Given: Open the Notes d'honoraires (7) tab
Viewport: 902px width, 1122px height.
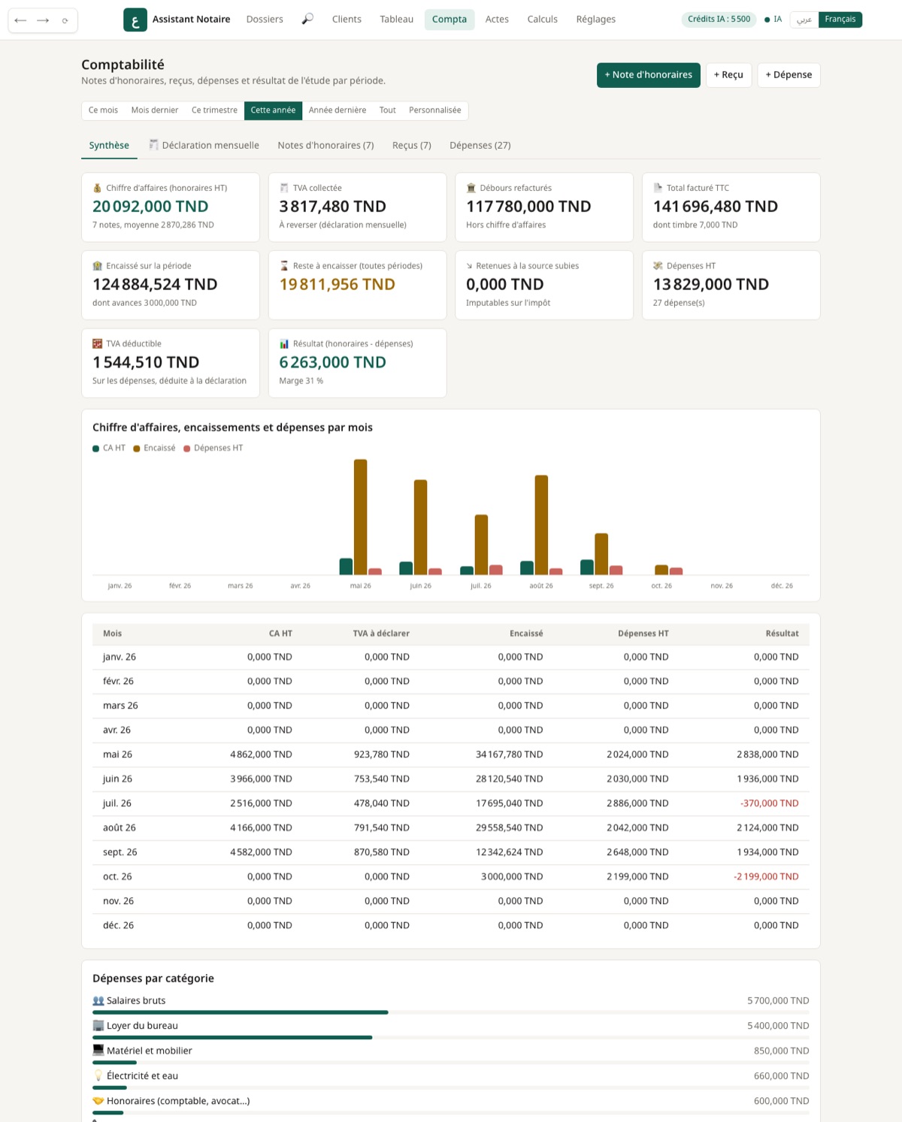Looking at the screenshot, I should [x=325, y=146].
